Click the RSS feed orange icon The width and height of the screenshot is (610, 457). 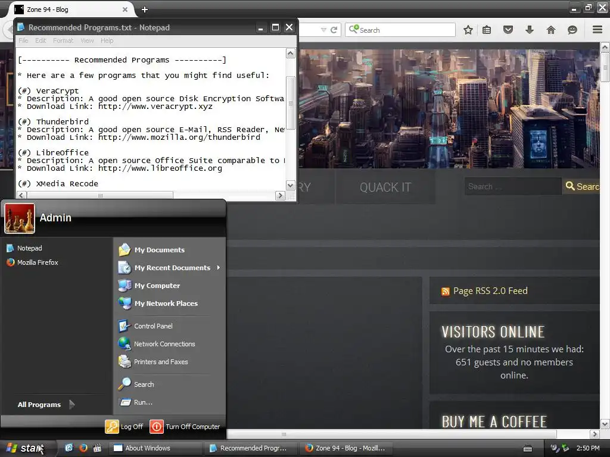446,292
